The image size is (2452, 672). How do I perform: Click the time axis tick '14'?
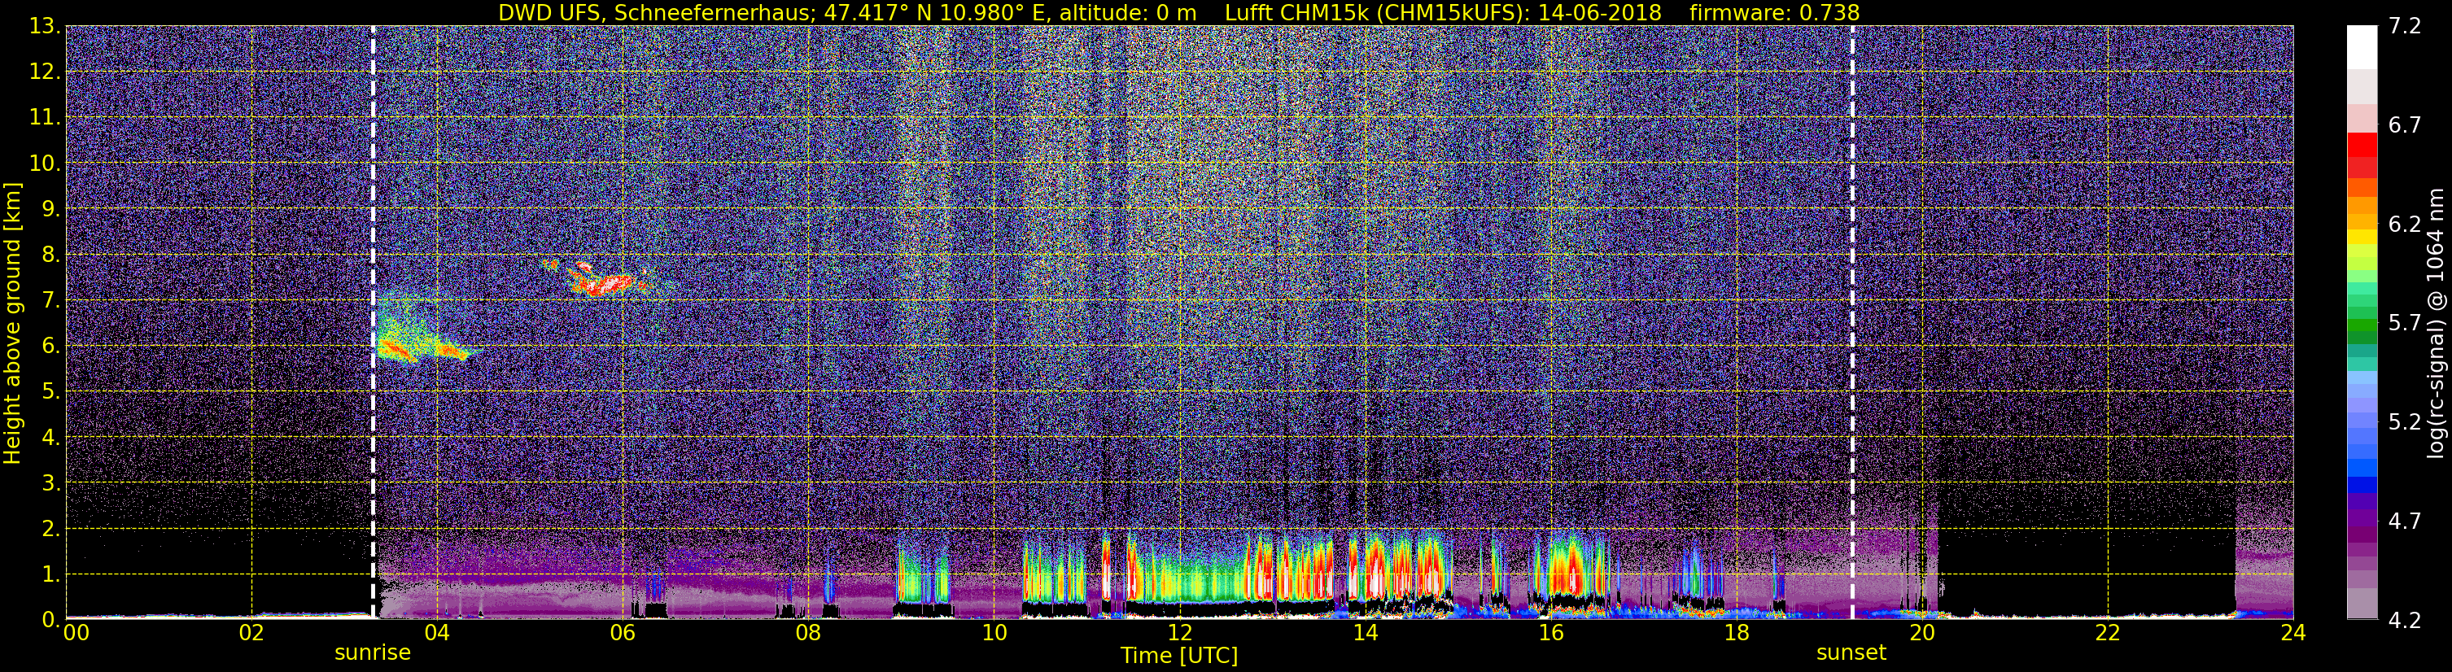[x=1365, y=633]
